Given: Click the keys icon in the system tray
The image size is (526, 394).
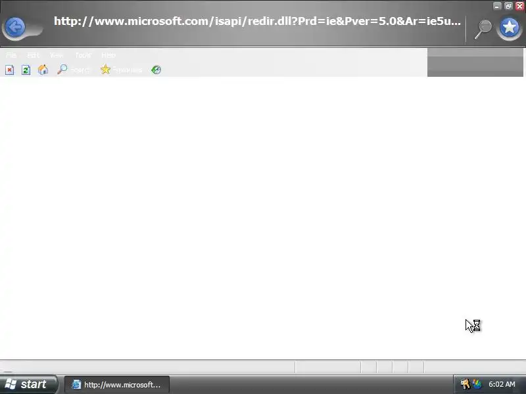Looking at the screenshot, I should [x=465, y=384].
